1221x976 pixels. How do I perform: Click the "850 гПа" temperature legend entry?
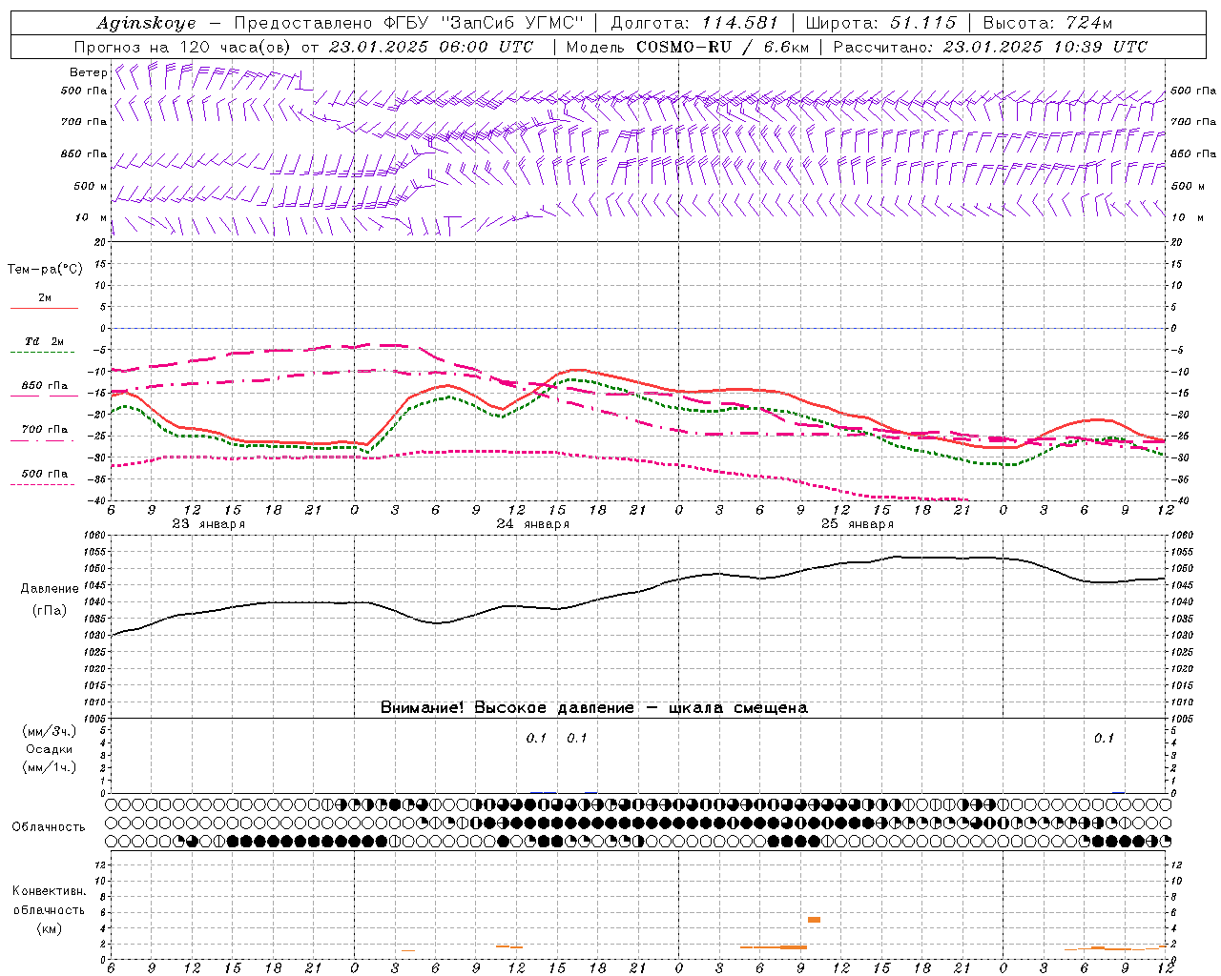click(45, 386)
